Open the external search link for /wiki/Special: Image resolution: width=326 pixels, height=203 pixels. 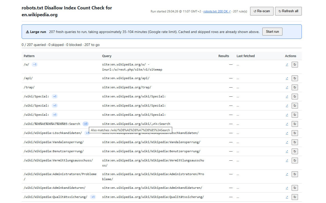tap(287, 96)
